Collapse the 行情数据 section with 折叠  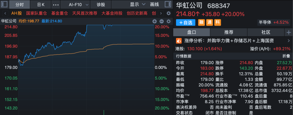click(286, 56)
